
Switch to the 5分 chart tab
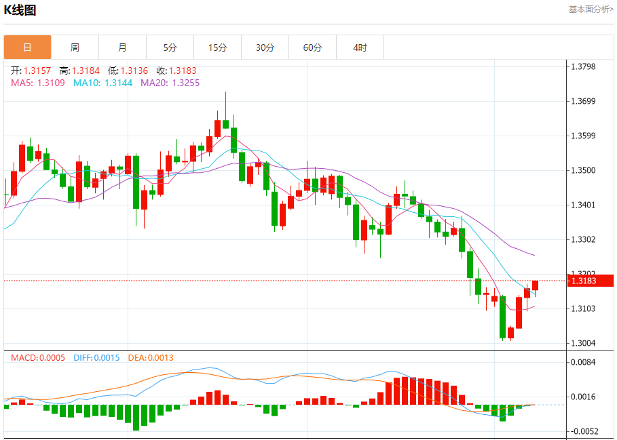(170, 47)
